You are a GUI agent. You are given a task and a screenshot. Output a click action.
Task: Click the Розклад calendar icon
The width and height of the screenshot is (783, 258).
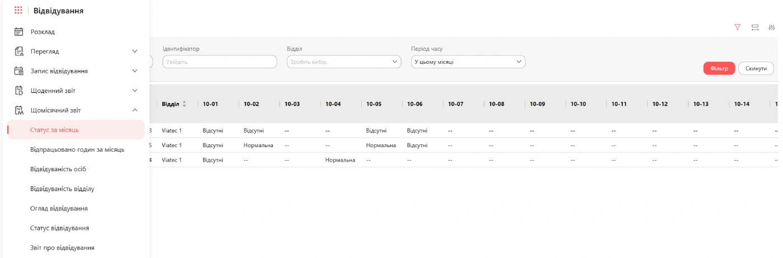(x=18, y=32)
